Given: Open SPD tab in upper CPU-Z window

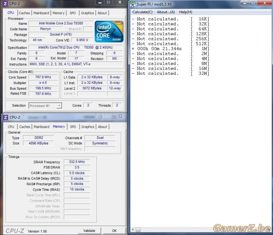Looking at the screenshot, I should pos(73,13).
